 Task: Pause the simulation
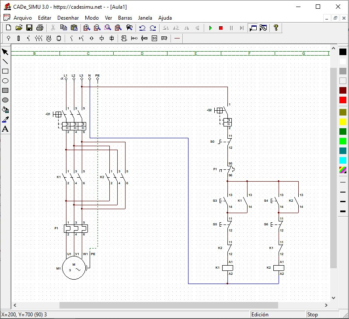click(x=231, y=28)
